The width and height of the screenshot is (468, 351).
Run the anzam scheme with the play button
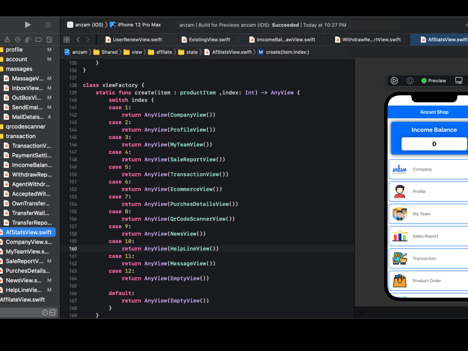(27, 24)
